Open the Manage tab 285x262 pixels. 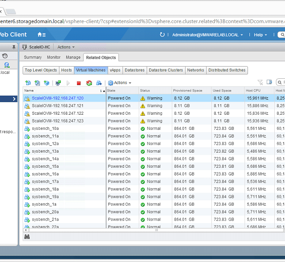tap(73, 57)
